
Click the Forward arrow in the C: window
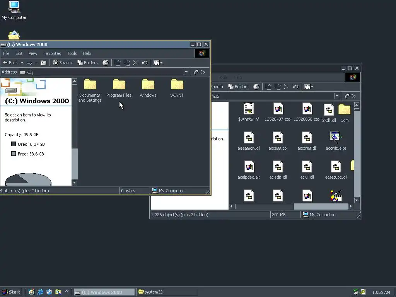(30, 63)
